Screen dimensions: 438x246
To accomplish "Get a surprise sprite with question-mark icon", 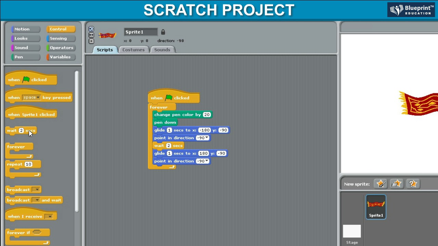I will pyautogui.click(x=413, y=184).
